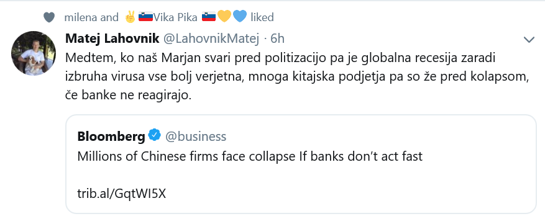Image resolution: width=545 pixels, height=224 pixels.
Task: Click the gray heart liked icon
Action: click(x=49, y=17)
